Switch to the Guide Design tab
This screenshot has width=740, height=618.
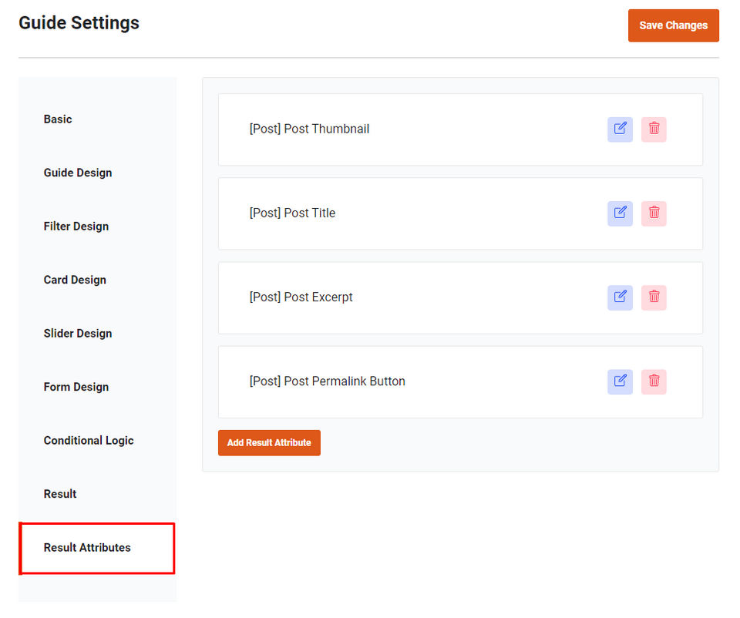[78, 173]
